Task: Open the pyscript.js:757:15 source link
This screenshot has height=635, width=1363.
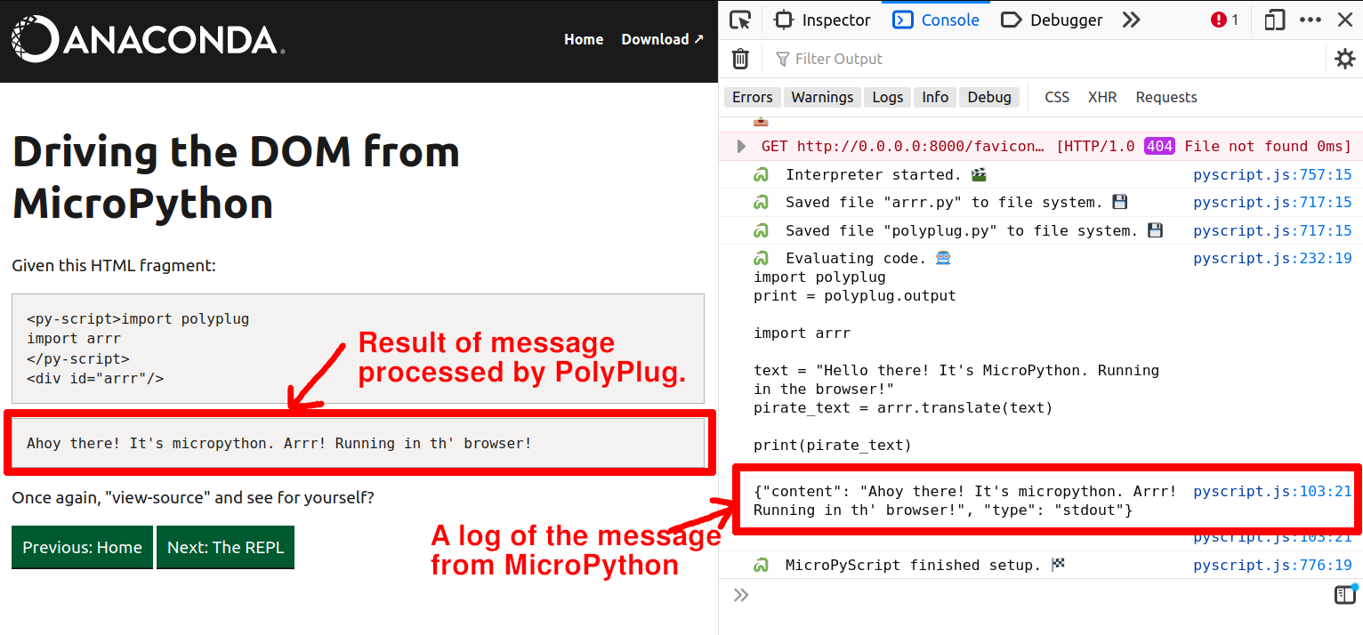Action: (x=1272, y=175)
